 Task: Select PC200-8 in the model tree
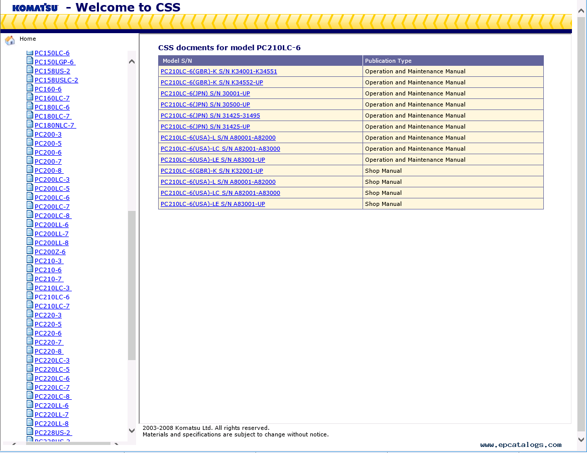49,171
